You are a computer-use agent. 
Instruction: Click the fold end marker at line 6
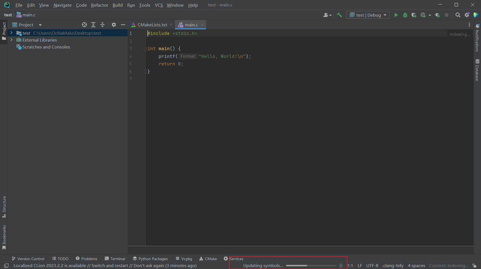(x=145, y=71)
